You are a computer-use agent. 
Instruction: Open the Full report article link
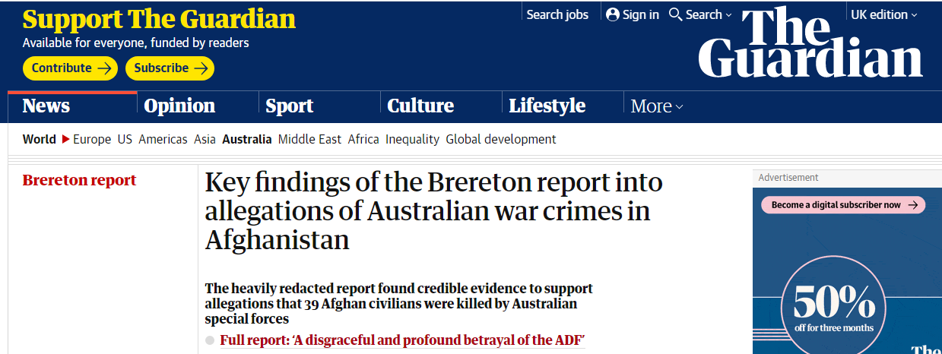402,340
